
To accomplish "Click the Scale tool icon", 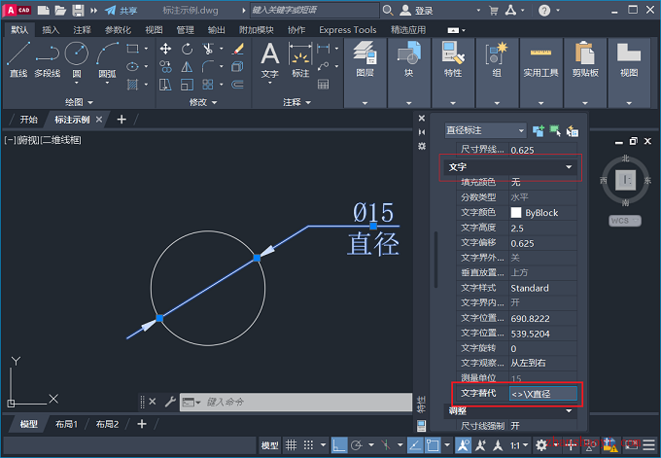I will click(187, 85).
